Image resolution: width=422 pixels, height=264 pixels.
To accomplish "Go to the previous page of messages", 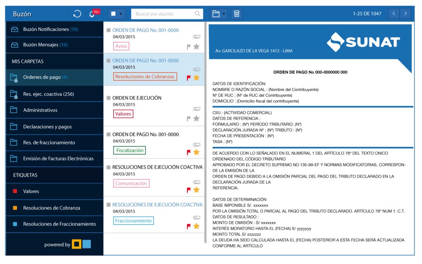I will pos(394,14).
